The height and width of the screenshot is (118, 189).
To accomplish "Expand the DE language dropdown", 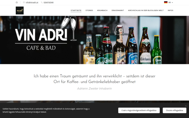I will (171, 3).
